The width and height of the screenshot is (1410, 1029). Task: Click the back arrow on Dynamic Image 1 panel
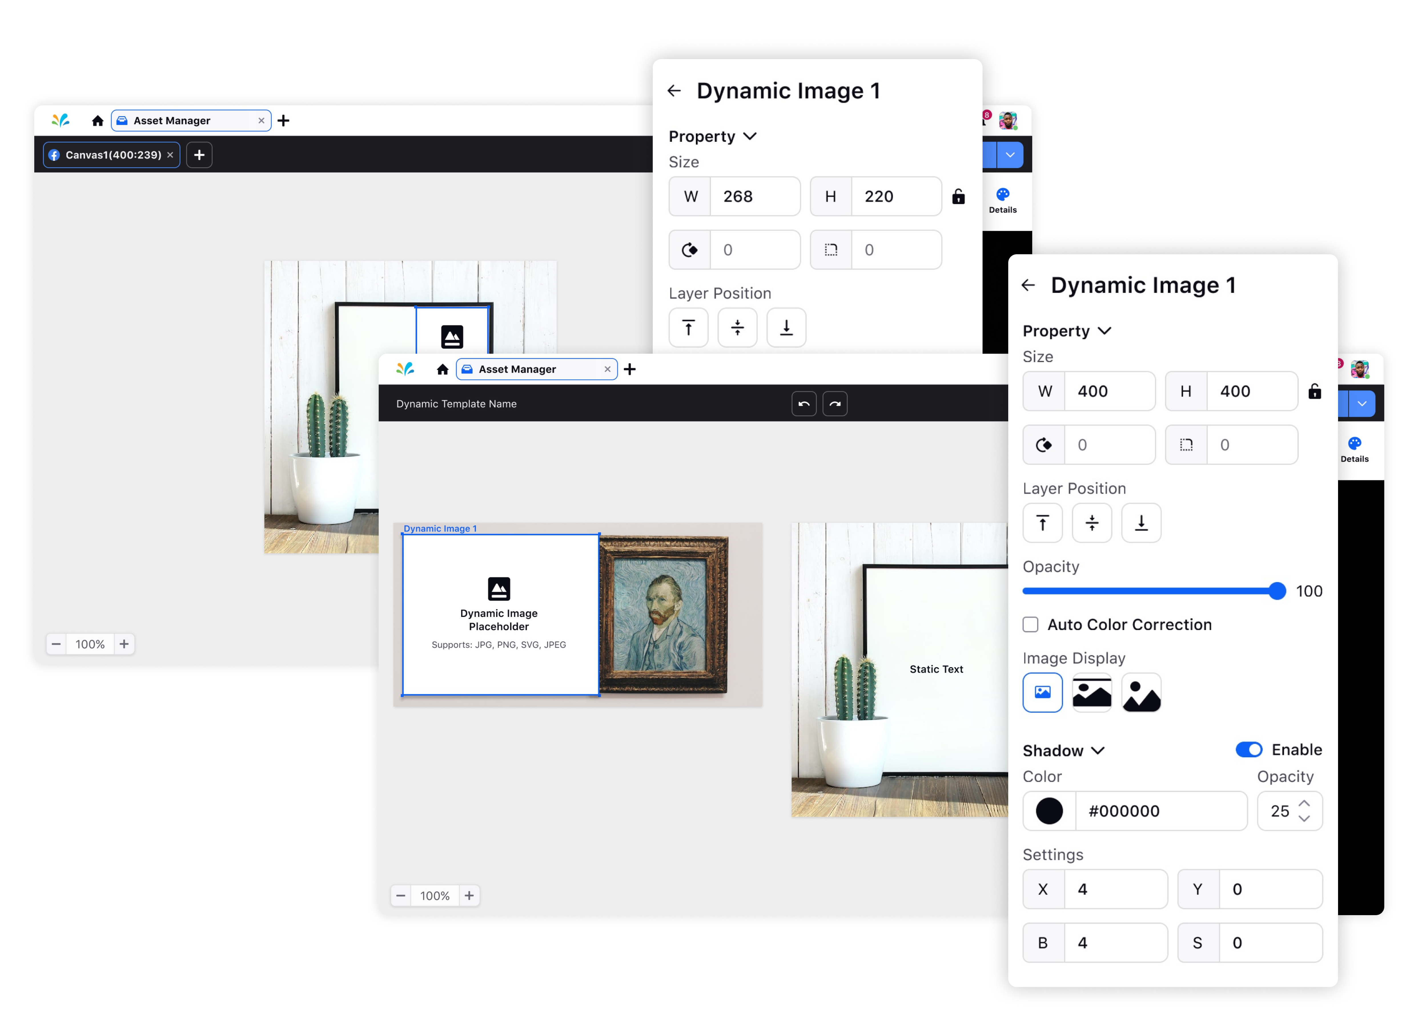tap(1029, 285)
